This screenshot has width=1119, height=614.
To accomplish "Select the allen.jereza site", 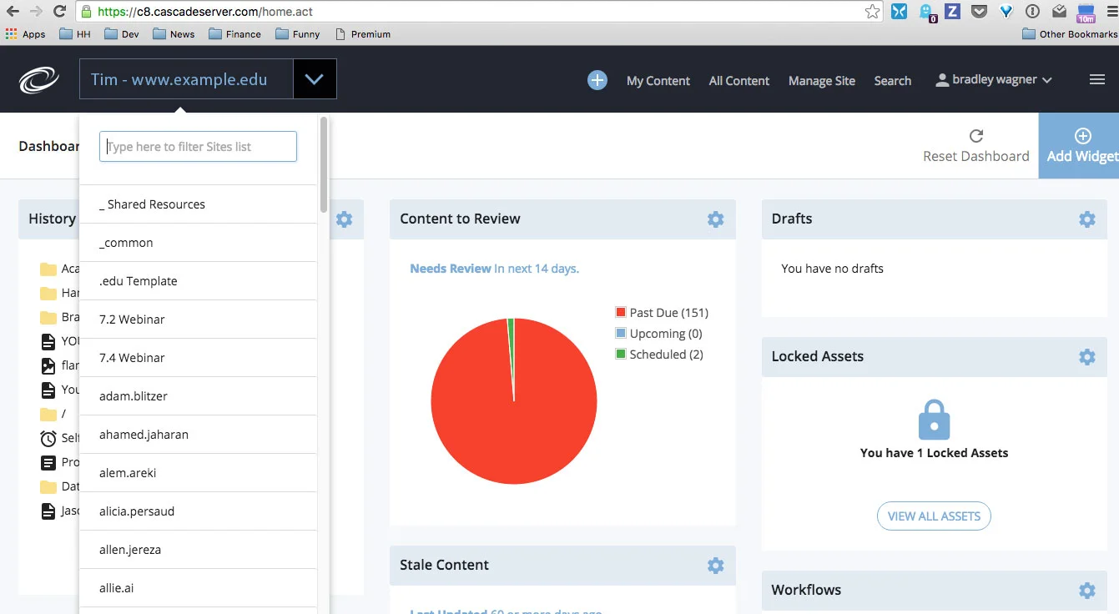I will [198, 550].
